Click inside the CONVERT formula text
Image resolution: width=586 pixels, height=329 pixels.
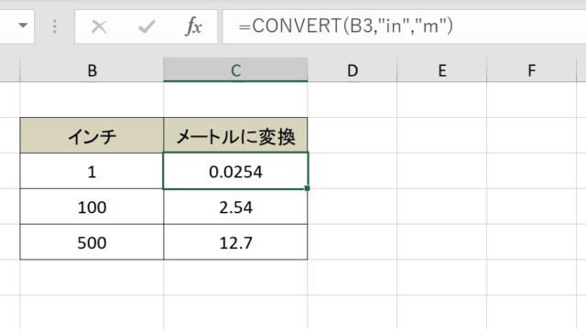pyautogui.click(x=346, y=27)
